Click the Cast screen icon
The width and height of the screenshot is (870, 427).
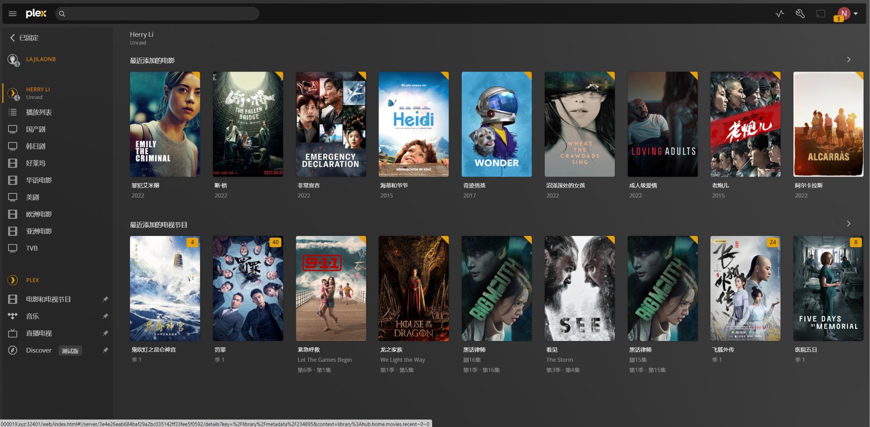click(821, 14)
